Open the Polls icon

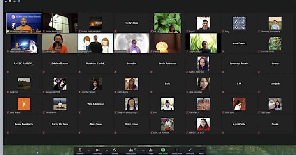tap(150, 151)
